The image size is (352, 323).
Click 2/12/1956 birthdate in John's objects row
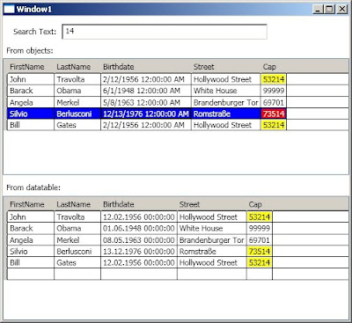point(146,79)
